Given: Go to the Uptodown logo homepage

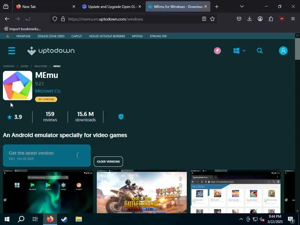Looking at the screenshot, I should tap(51, 51).
